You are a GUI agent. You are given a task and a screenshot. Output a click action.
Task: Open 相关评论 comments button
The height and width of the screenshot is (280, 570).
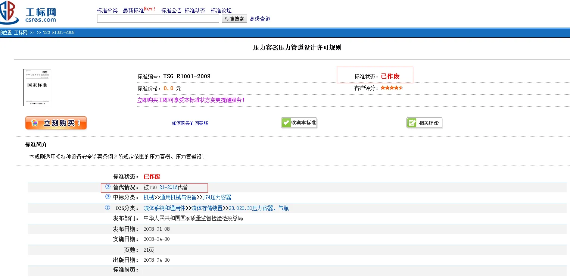click(424, 123)
